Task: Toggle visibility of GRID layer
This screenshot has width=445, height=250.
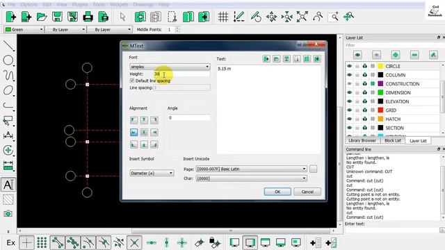Action: tap(349, 110)
